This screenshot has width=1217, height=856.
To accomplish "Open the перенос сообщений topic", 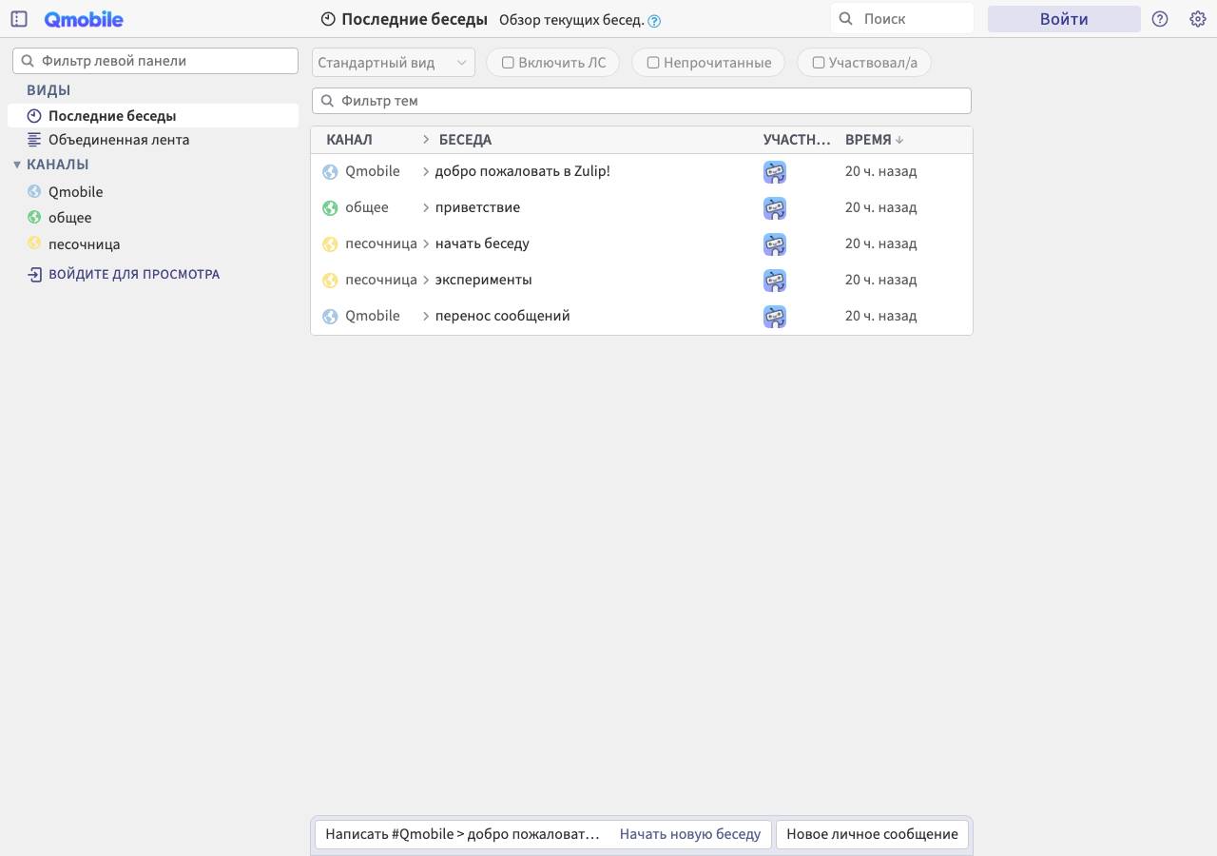I will pos(503,316).
